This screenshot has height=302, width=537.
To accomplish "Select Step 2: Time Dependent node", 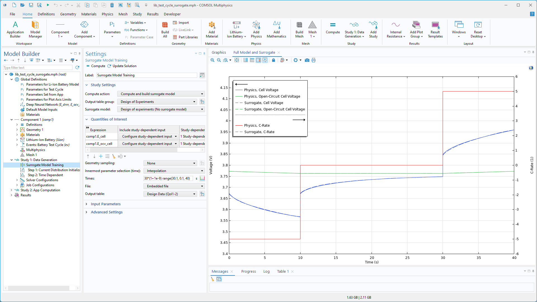I will [x=45, y=175].
